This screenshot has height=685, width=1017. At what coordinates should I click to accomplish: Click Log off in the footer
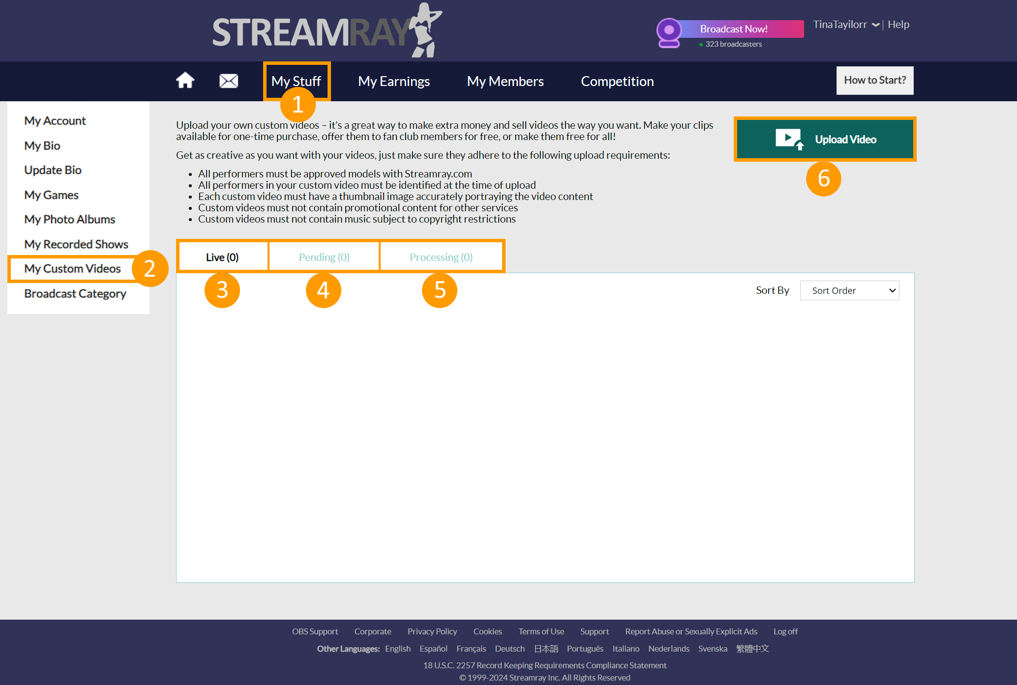click(785, 631)
